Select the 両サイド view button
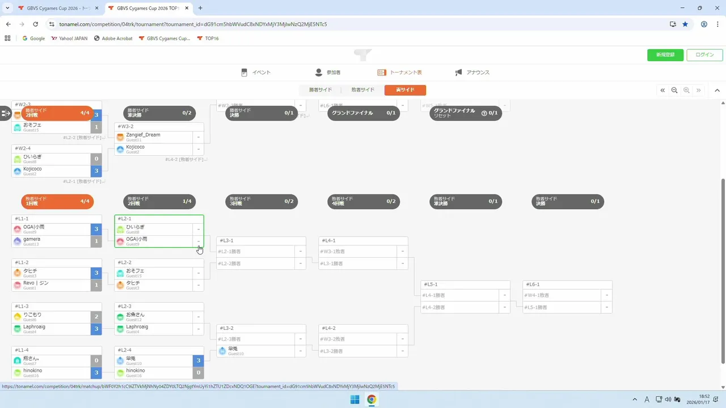Screen dimensions: 726x408 [405, 90]
